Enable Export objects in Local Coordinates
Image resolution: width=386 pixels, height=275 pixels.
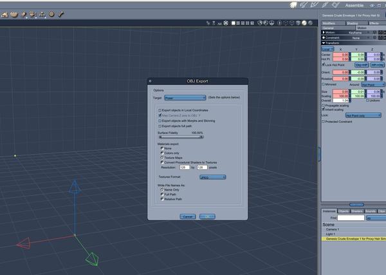pyautogui.click(x=160, y=110)
